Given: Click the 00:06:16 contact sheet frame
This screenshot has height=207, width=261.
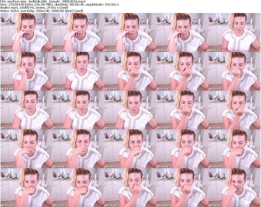Looking at the screenshot, I should [234, 188].
